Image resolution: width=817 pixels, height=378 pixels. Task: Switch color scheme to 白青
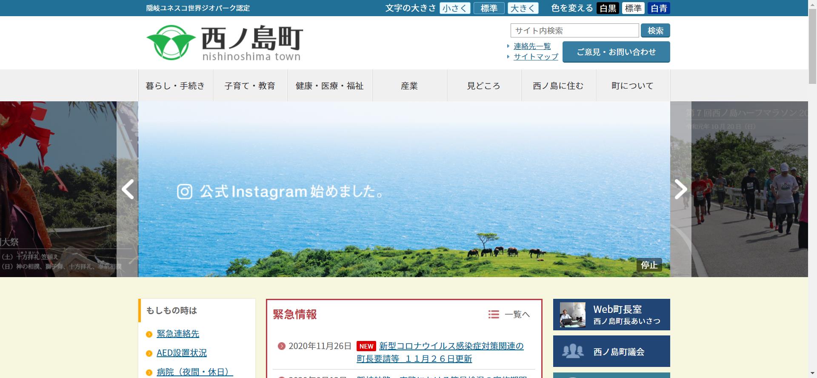(658, 8)
